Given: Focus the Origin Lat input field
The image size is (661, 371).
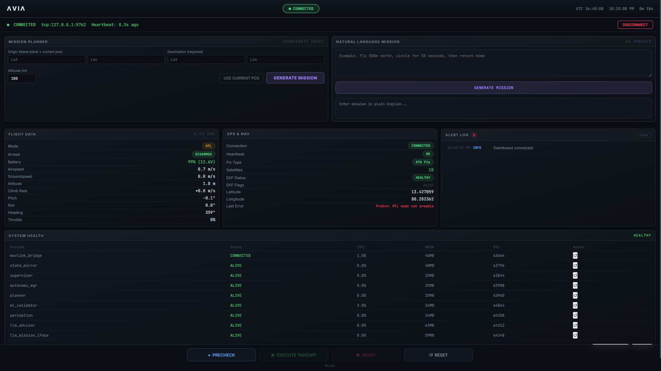Looking at the screenshot, I should [47, 59].
